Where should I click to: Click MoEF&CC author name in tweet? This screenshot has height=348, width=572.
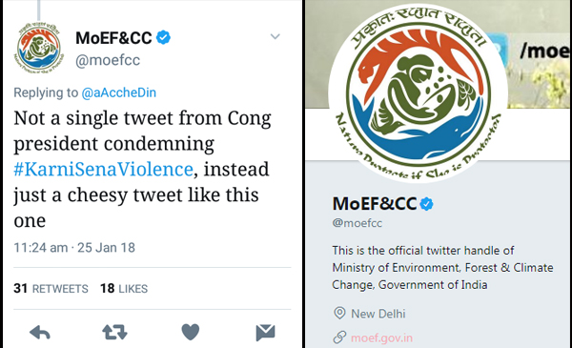(x=113, y=38)
